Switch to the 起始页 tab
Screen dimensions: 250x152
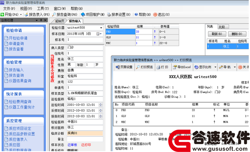point(59,21)
